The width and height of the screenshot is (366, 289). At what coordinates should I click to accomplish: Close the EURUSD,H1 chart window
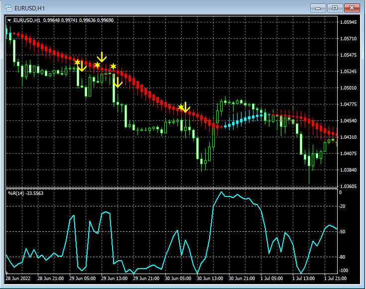tap(352, 8)
